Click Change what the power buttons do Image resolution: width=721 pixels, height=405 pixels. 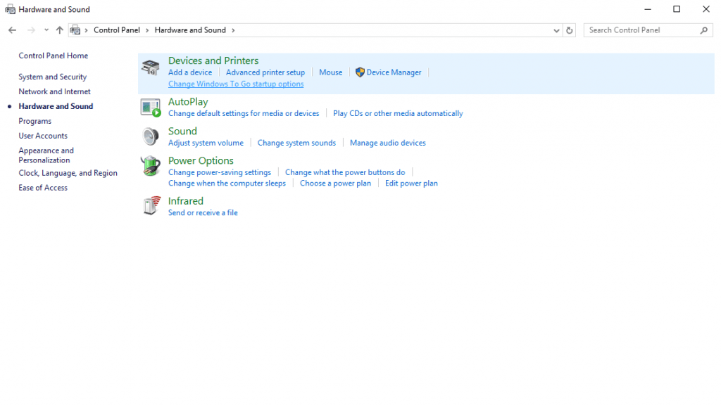coord(345,172)
